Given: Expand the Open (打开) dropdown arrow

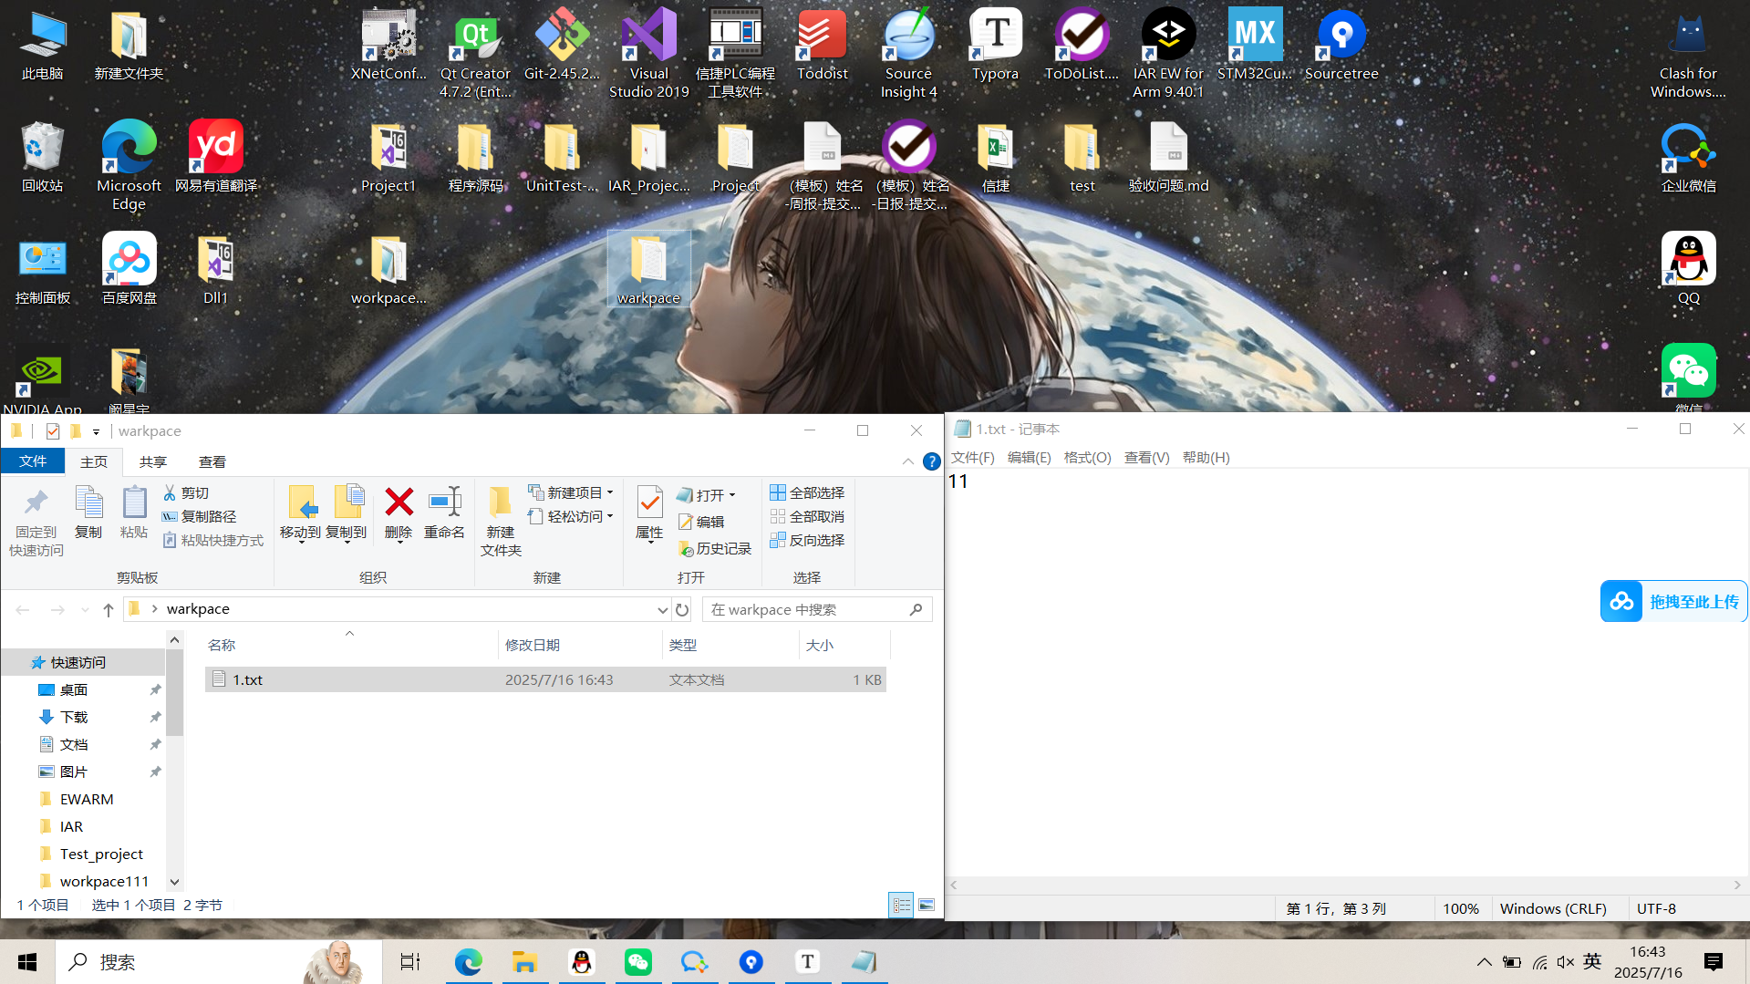Looking at the screenshot, I should [732, 495].
